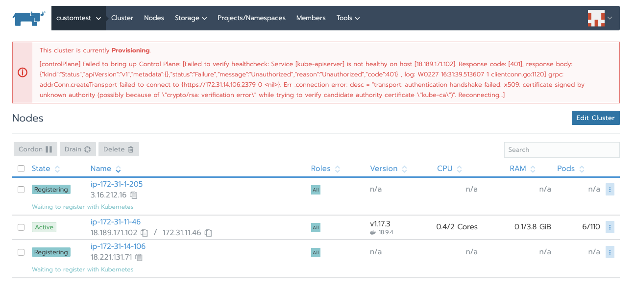Screen dimensions: 635x292
Task: Toggle the select-all checkbox in the table header
Action: tap(21, 168)
